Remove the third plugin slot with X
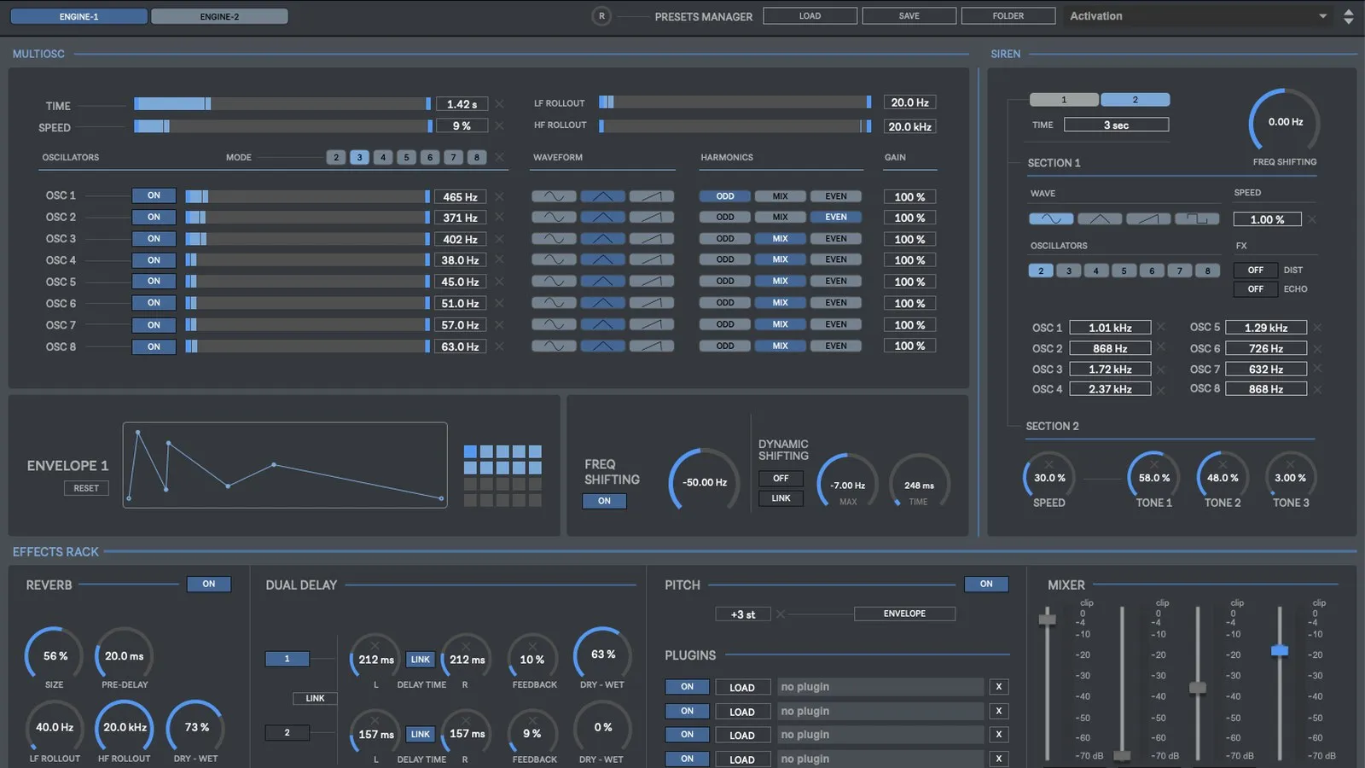The image size is (1365, 768). tap(999, 735)
